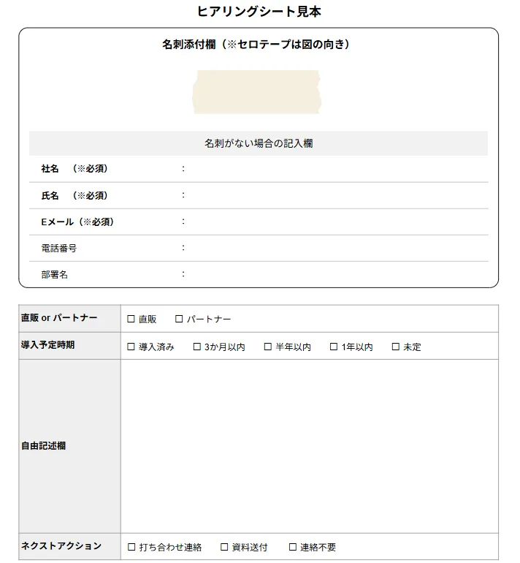This screenshot has height=563, width=520.
Task: Click the beige cellophane tape image
Action: pos(256,92)
